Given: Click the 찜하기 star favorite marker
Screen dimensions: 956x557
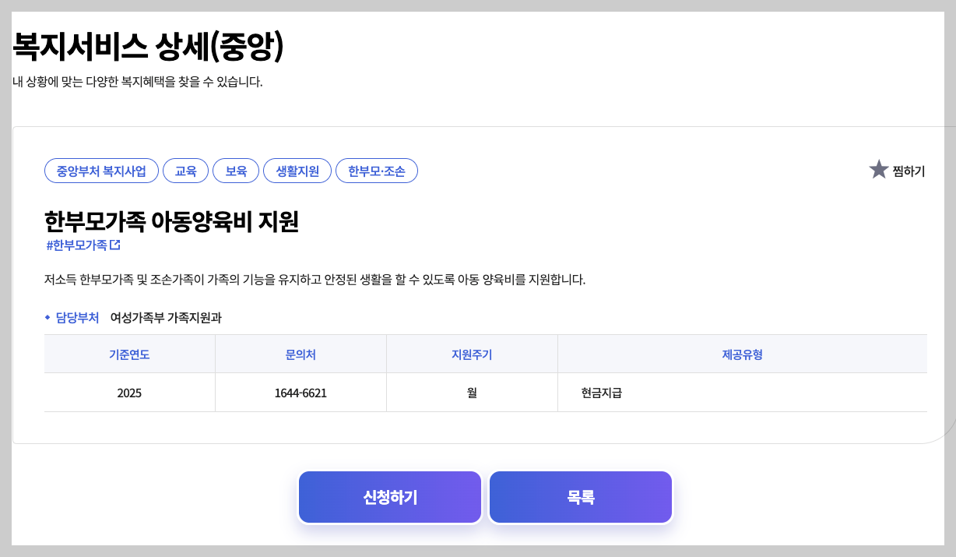Looking at the screenshot, I should click(x=880, y=167).
